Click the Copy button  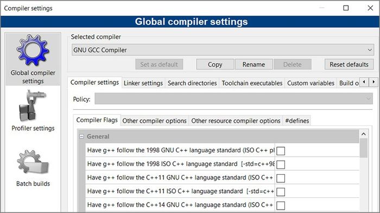215,64
